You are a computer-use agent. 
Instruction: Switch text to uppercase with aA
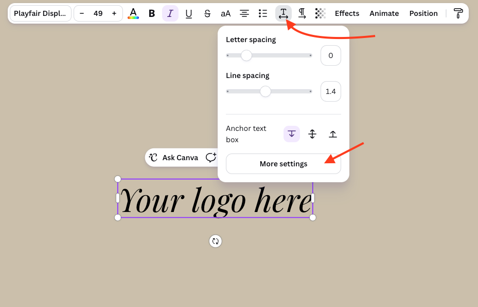(225, 13)
